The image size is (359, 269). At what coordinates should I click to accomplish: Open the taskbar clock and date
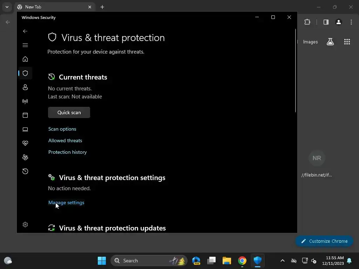[333, 261]
